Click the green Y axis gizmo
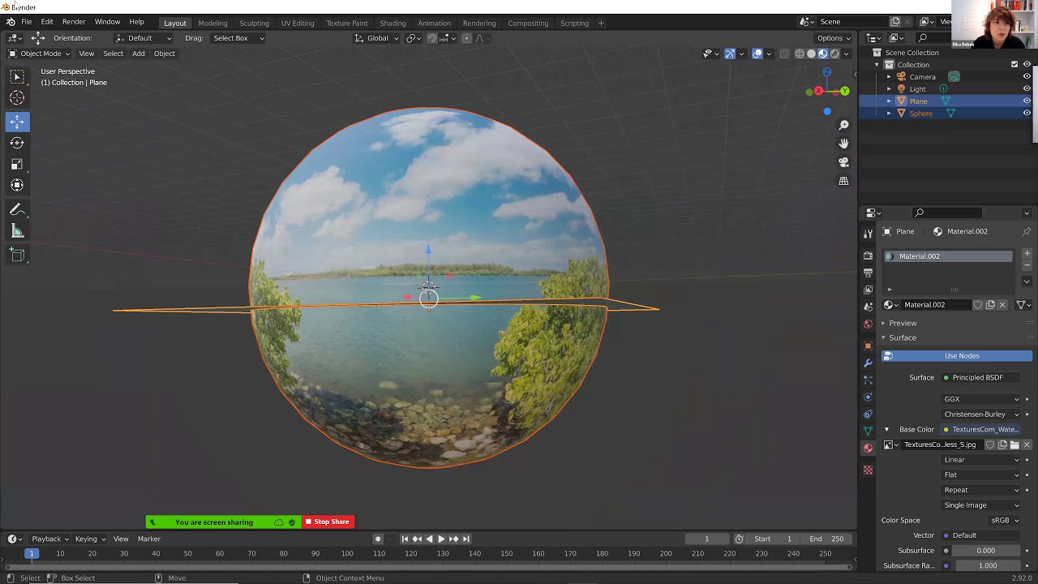This screenshot has height=584, width=1038. [844, 92]
